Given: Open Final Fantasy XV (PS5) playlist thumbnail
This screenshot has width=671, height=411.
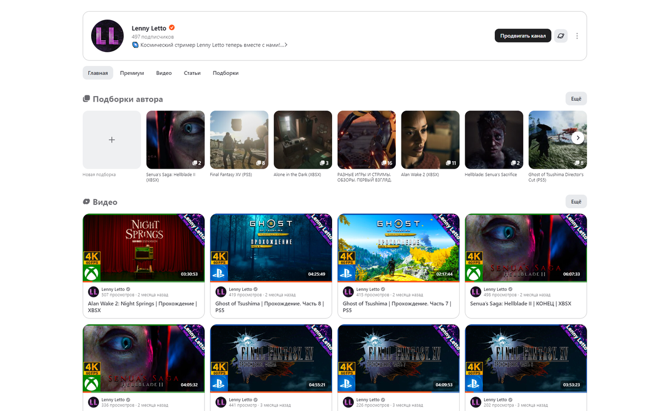Looking at the screenshot, I should (239, 140).
